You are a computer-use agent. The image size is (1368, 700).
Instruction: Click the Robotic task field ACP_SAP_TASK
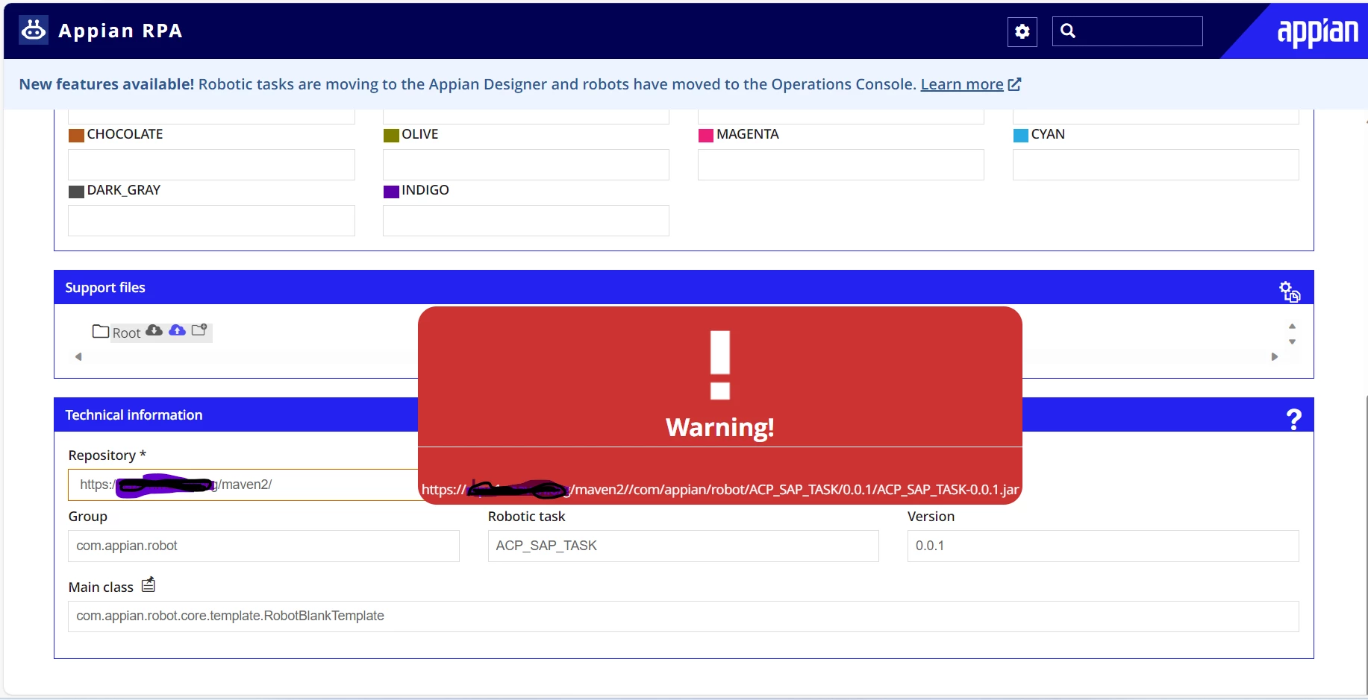point(684,546)
